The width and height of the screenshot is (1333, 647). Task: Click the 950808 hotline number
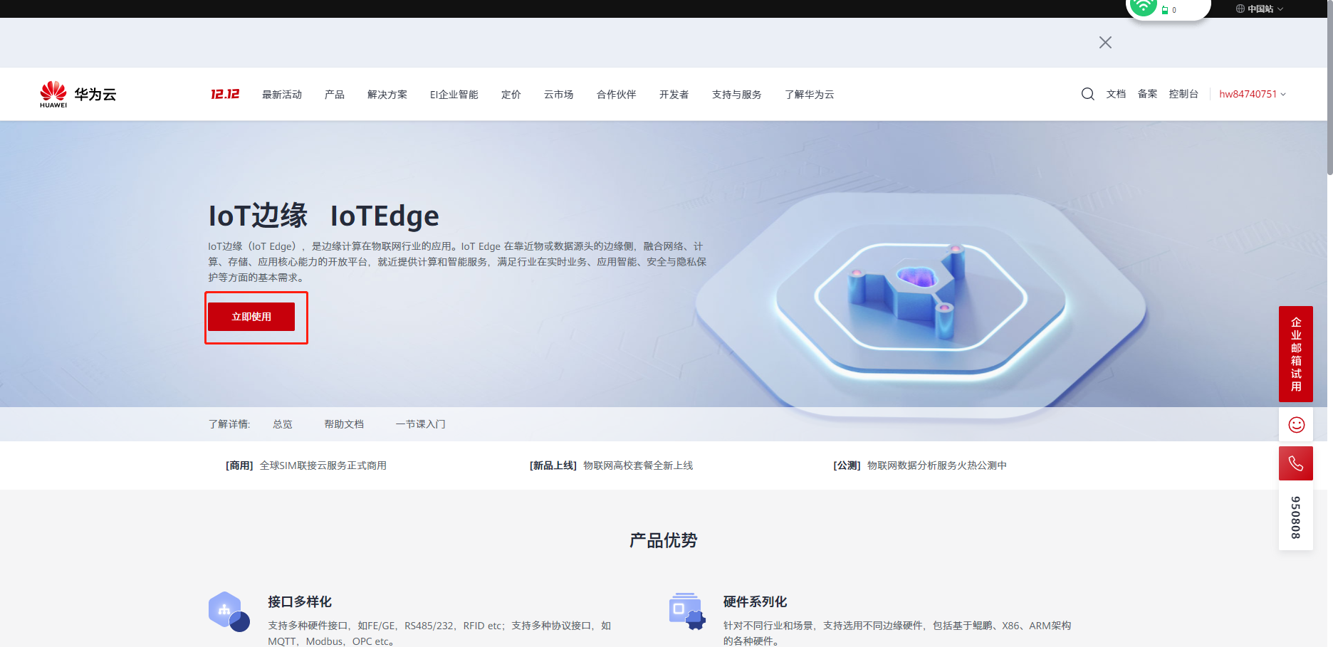click(x=1296, y=517)
